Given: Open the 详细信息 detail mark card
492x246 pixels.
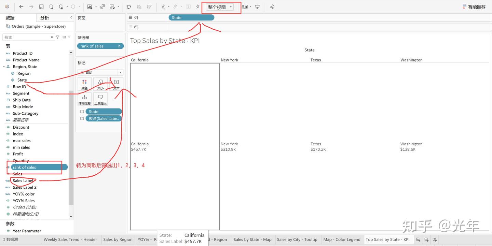Looking at the screenshot, I should tap(84, 99).
